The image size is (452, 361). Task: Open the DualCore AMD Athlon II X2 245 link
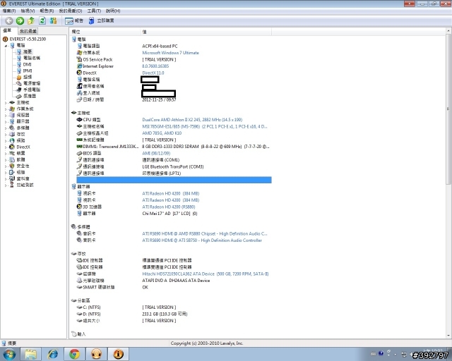[192, 120]
